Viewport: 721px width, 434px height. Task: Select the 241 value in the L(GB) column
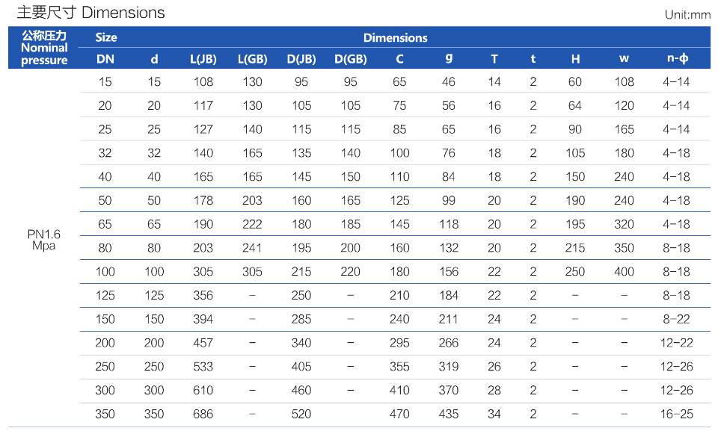(x=252, y=248)
